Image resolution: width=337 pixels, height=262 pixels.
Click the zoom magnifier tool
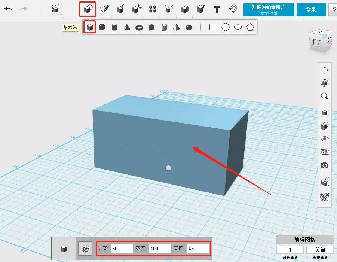[325, 96]
